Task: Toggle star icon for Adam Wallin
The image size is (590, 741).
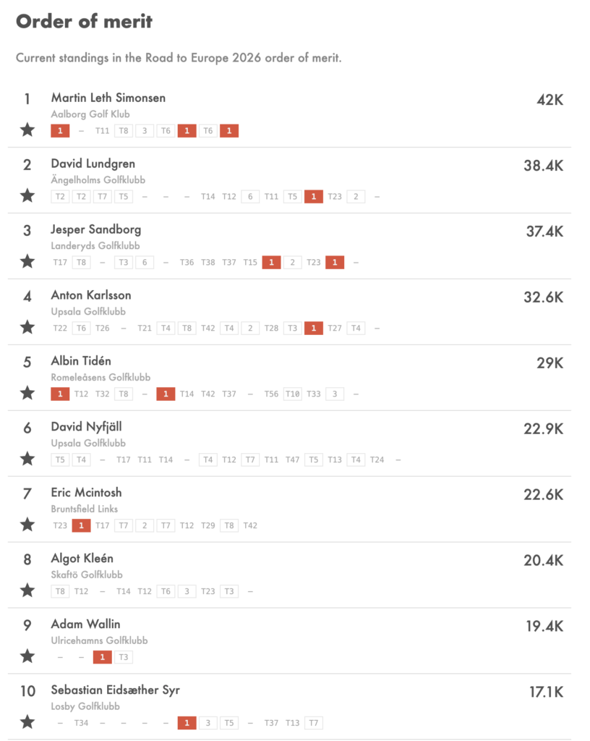Action: [27, 656]
